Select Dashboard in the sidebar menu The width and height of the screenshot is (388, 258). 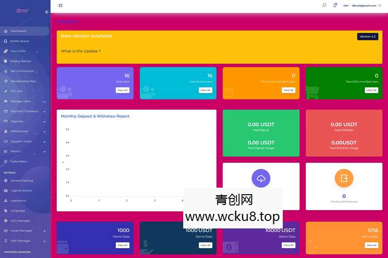pyautogui.click(x=25, y=31)
